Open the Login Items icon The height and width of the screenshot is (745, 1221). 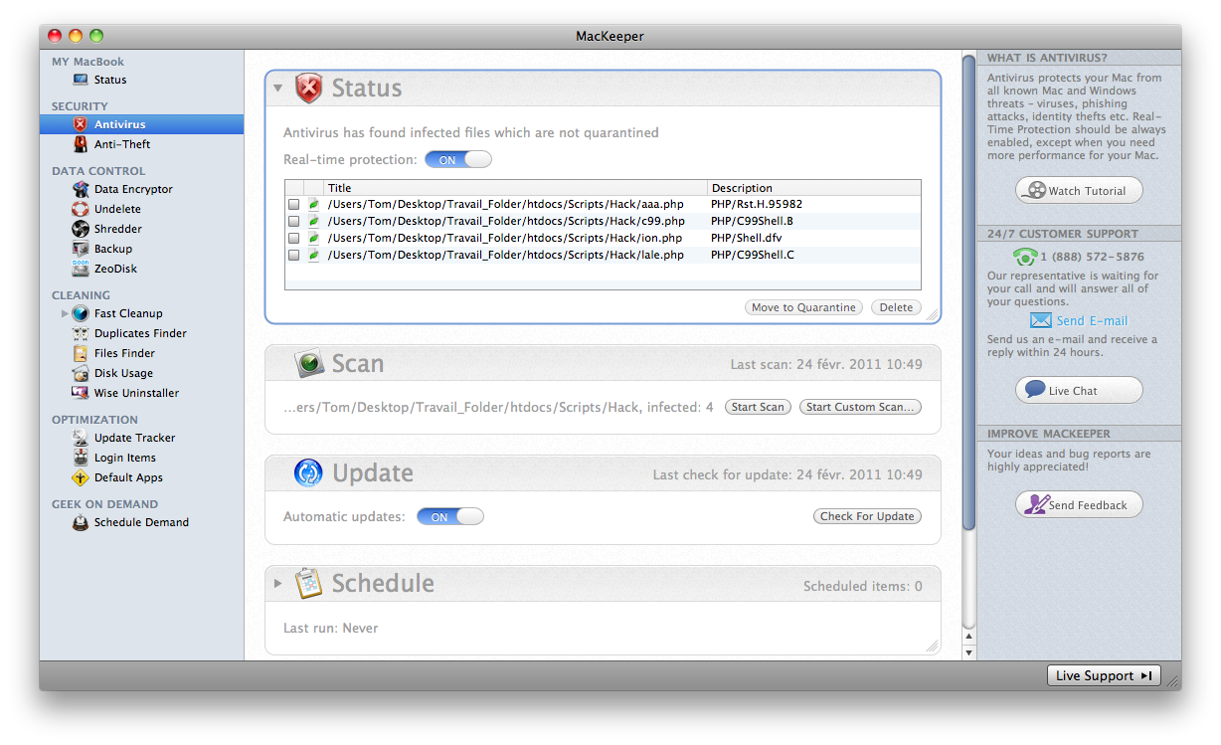pyautogui.click(x=81, y=458)
